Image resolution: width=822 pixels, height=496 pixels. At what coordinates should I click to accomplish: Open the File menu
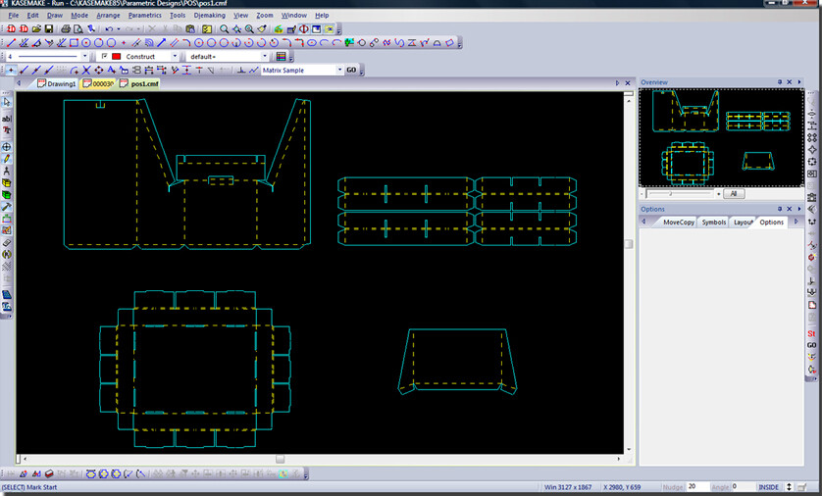click(13, 15)
